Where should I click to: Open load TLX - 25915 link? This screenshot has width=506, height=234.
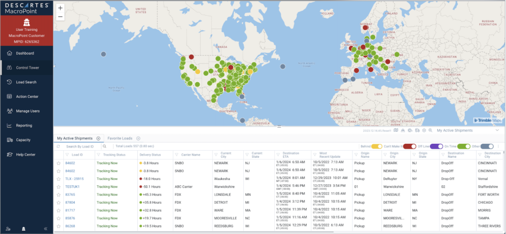tap(75, 178)
